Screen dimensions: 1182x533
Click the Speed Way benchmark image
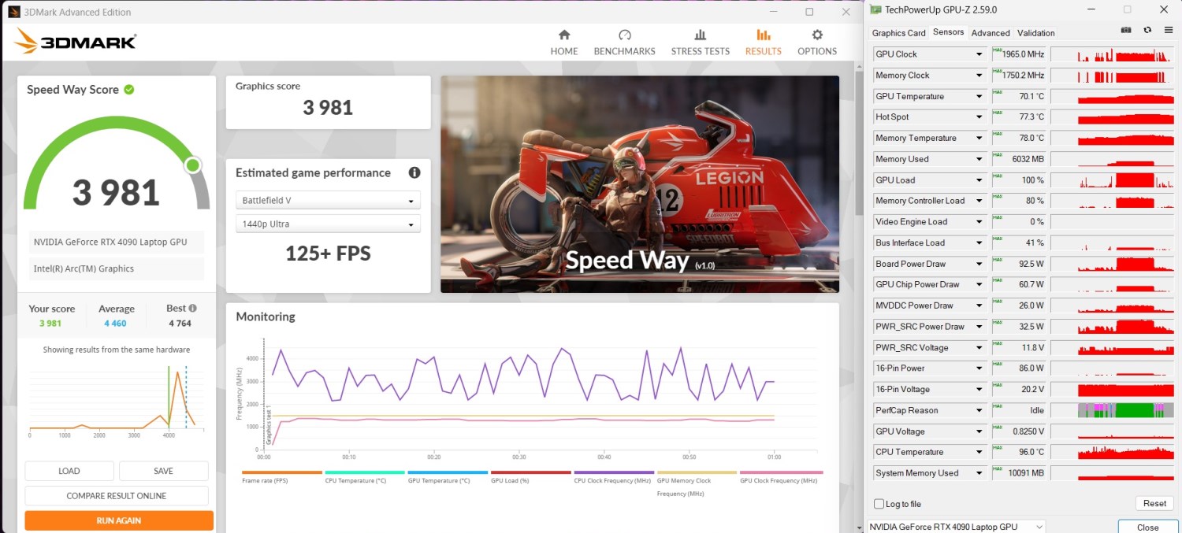[x=640, y=184]
